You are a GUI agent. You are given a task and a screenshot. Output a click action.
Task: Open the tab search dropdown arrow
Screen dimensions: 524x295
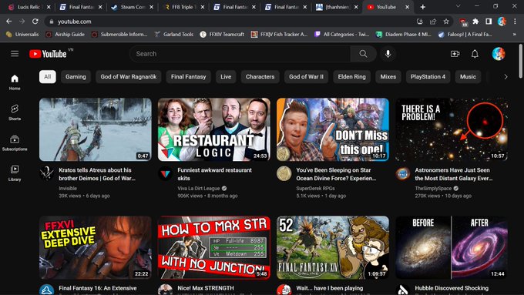tap(458, 6)
